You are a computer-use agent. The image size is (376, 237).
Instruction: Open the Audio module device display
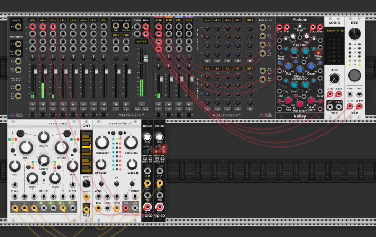(x=334, y=30)
